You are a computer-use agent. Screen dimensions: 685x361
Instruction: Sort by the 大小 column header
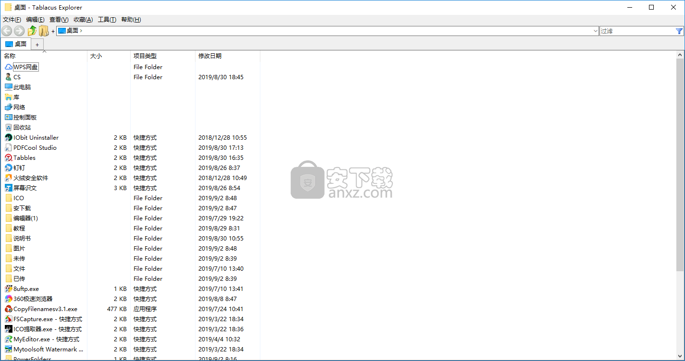(109, 56)
